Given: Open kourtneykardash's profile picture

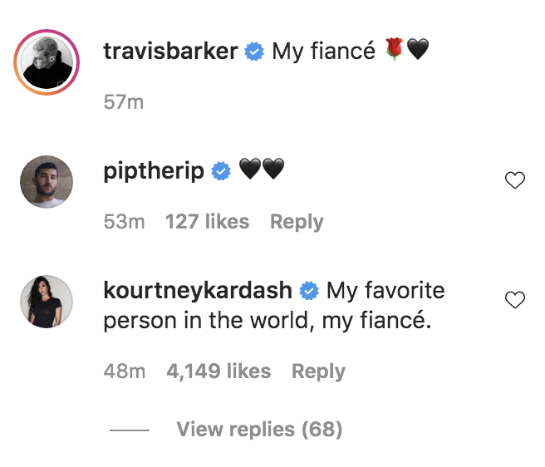Looking at the screenshot, I should pos(47,300).
